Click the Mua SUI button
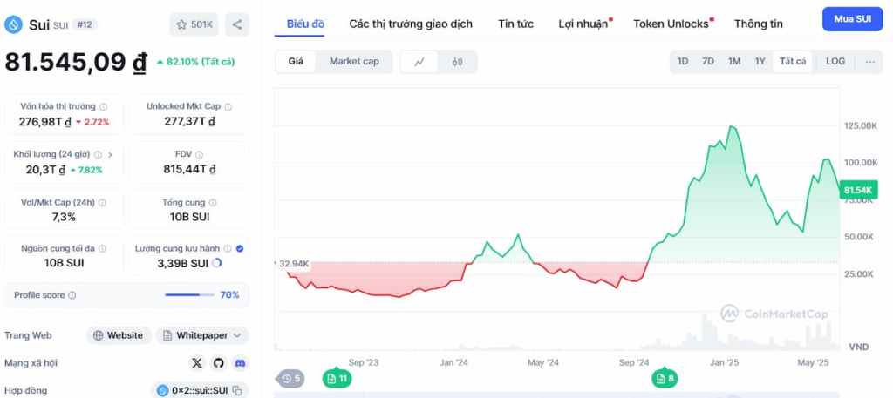 [852, 18]
